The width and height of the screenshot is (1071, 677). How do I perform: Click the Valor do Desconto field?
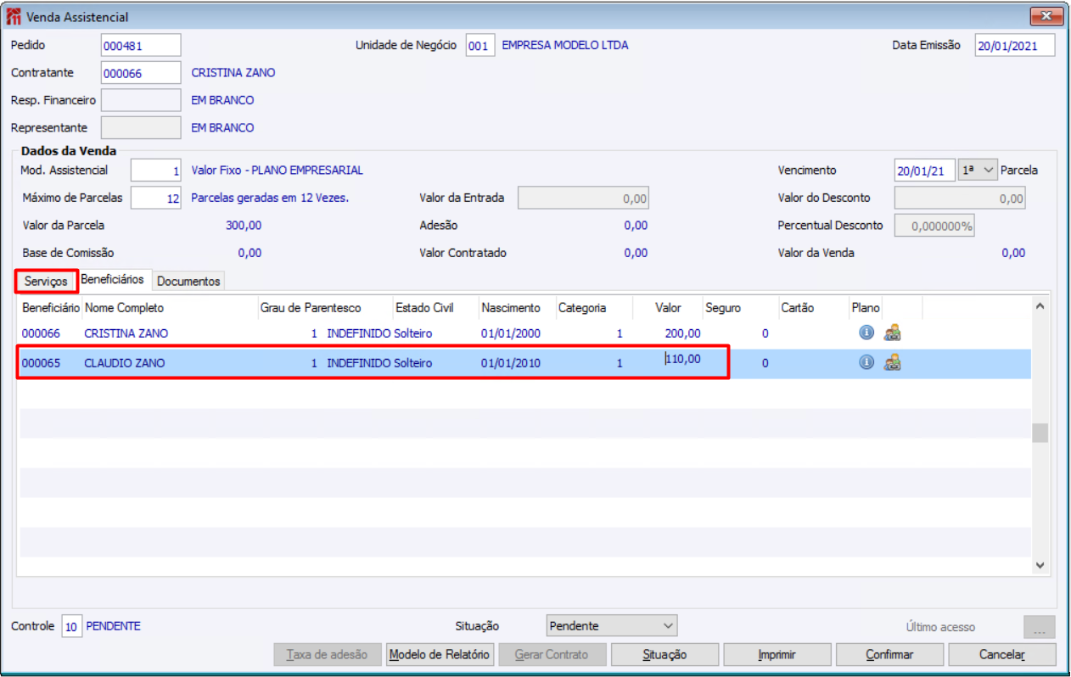pyautogui.click(x=960, y=198)
